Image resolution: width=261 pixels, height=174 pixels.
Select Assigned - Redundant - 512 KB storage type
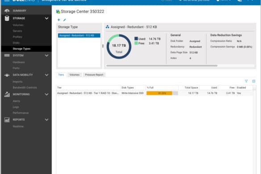(79, 35)
